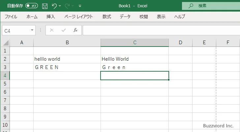
Task: Expand the Name Box dropdown arrow
Action: tap(32, 30)
